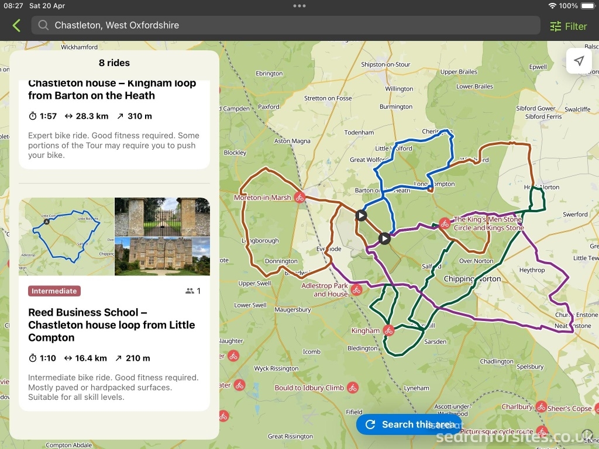Select the Bould to Idbury Climb marker

pos(352,387)
